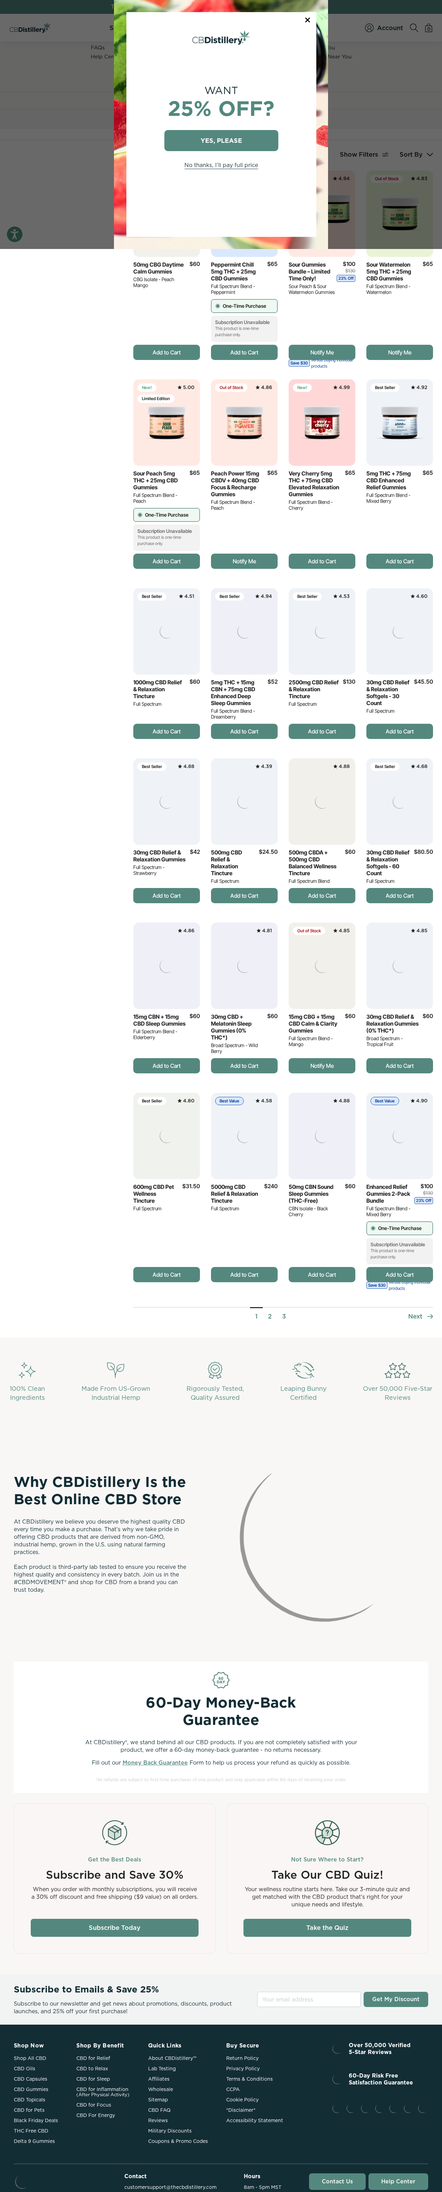Open the Sour Peach gummies product image
This screenshot has width=442, height=2192.
coord(166,422)
